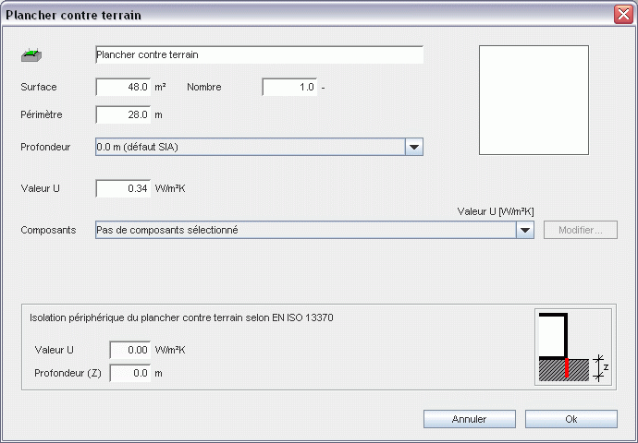The height and width of the screenshot is (443, 638).
Task: Click insulation Valeur U field showing 0.00
Action: [129, 350]
